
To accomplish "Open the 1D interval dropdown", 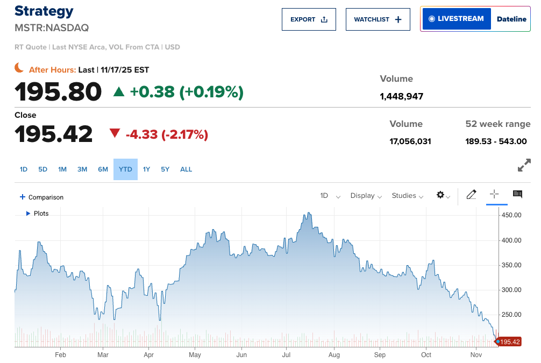I will pyautogui.click(x=330, y=196).
